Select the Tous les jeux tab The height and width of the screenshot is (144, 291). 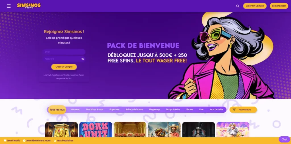[57, 109]
